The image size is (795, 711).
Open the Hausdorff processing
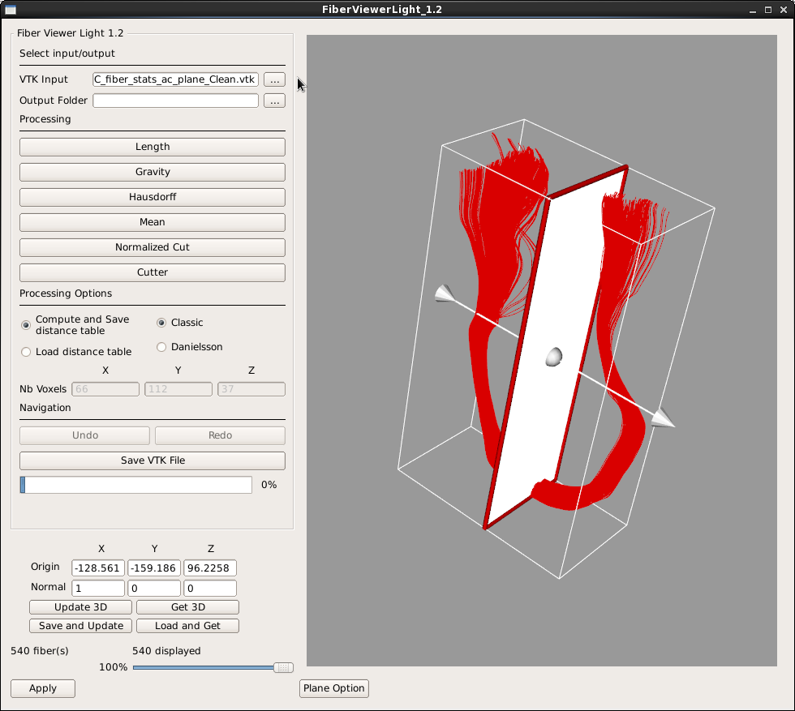pos(153,197)
